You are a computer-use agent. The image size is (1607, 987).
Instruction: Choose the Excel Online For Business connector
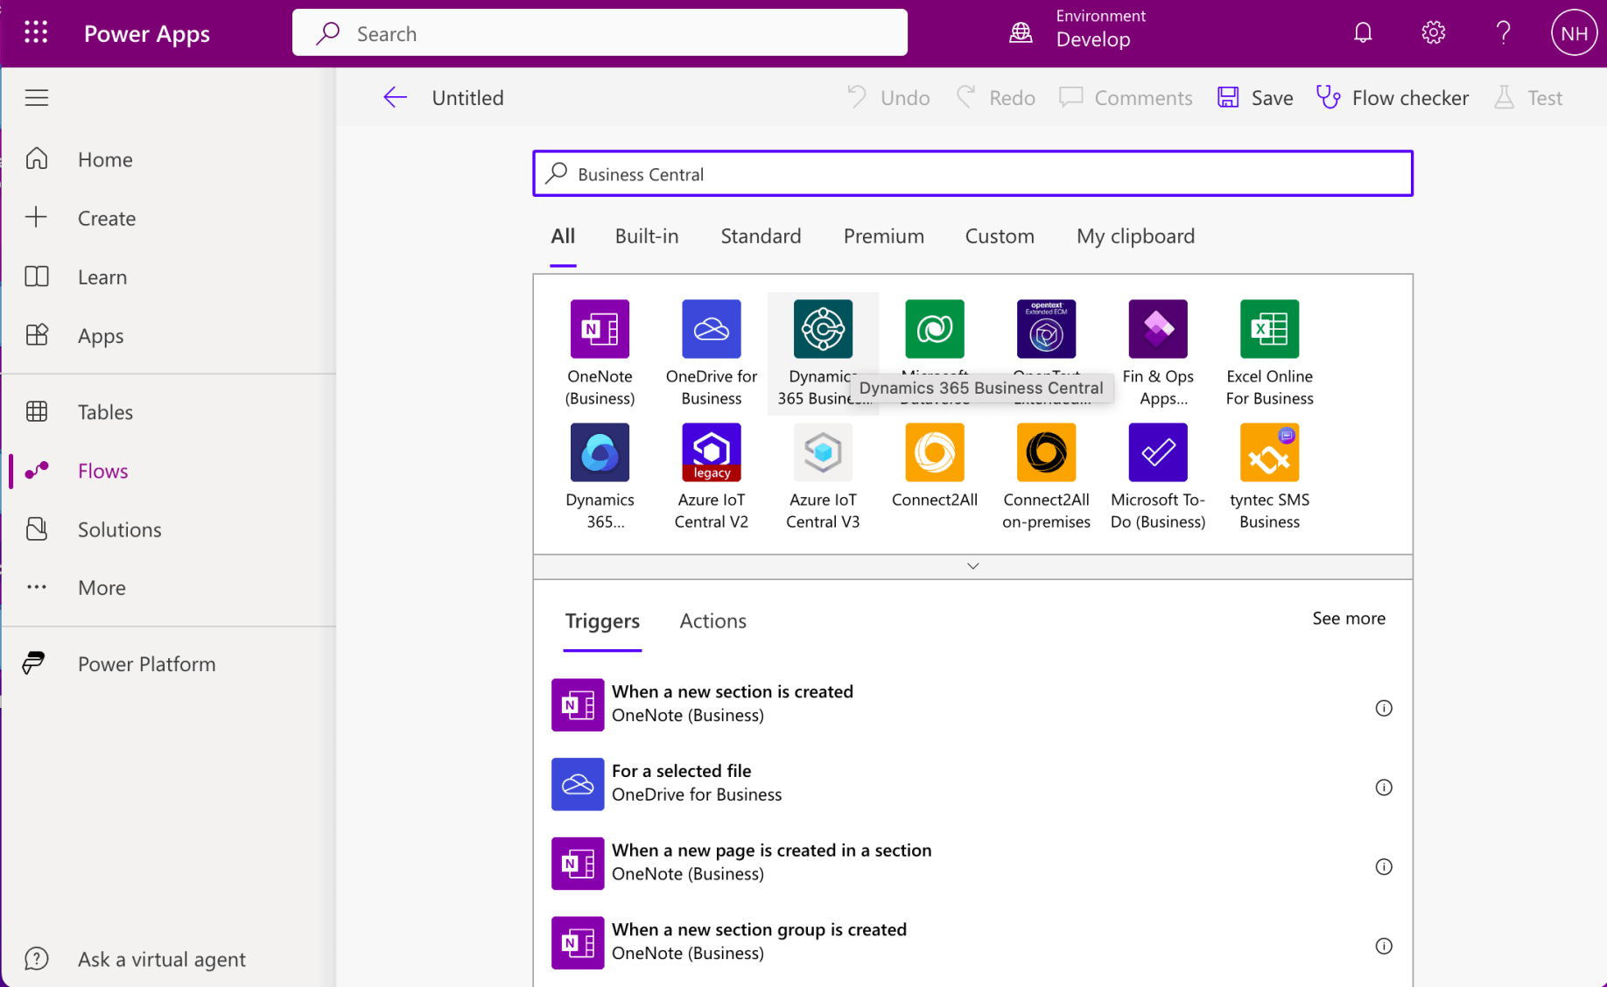1268,330
